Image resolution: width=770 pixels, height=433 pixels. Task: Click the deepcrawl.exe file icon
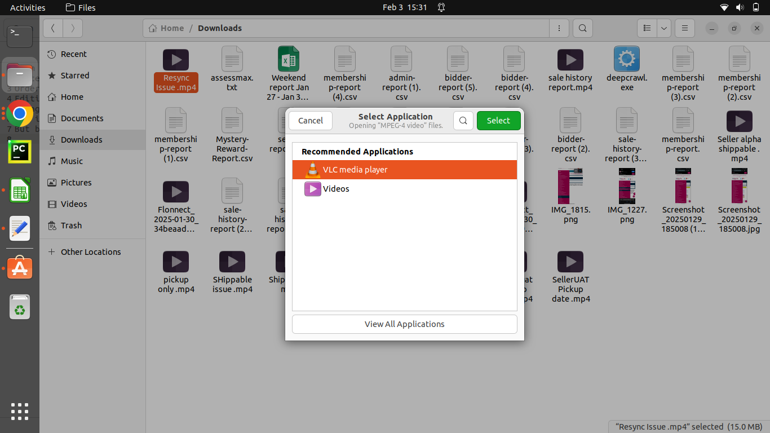pyautogui.click(x=626, y=59)
